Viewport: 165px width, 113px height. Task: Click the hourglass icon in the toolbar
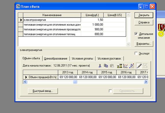119,66
